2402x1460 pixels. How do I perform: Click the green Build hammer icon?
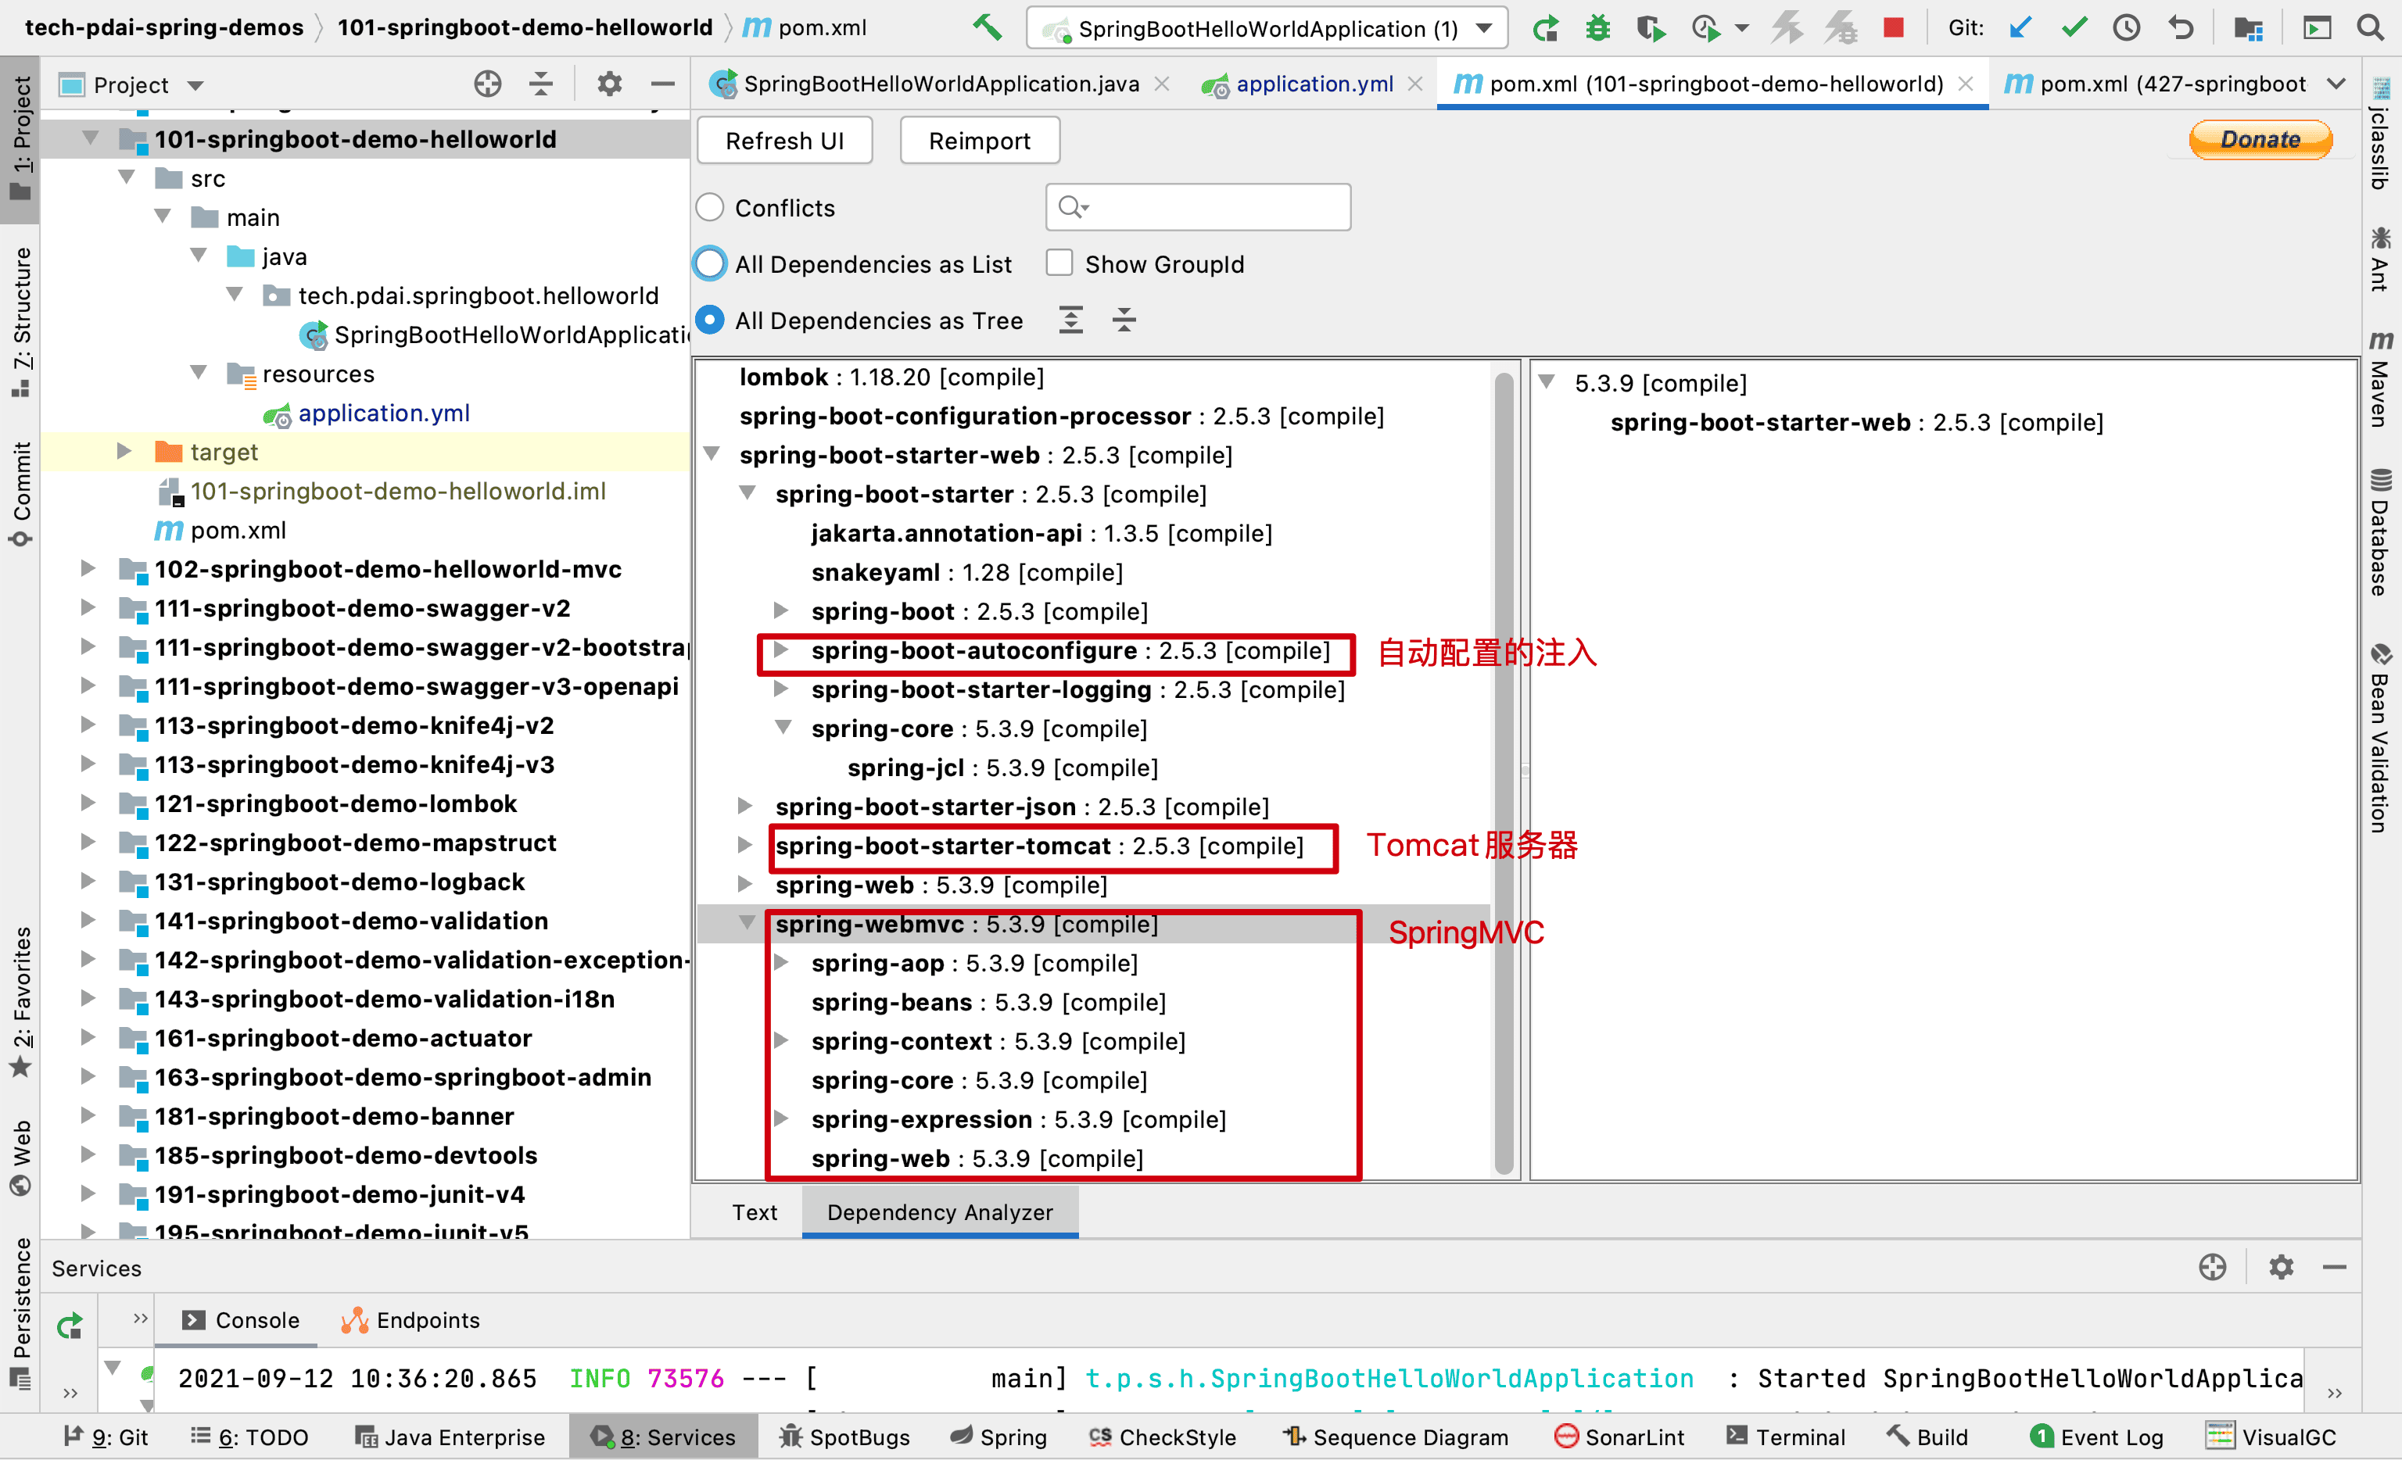coord(987,27)
